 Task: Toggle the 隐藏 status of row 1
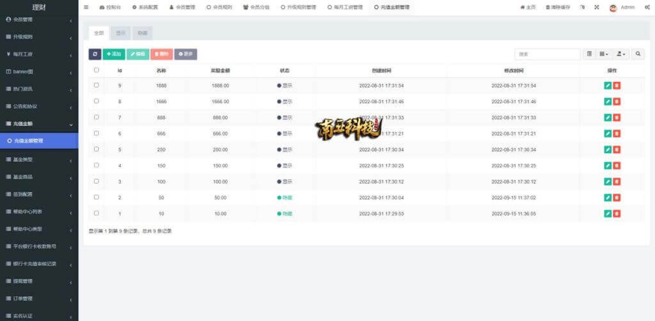pos(285,214)
